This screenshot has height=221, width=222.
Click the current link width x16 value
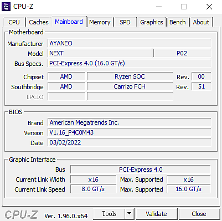(94, 179)
